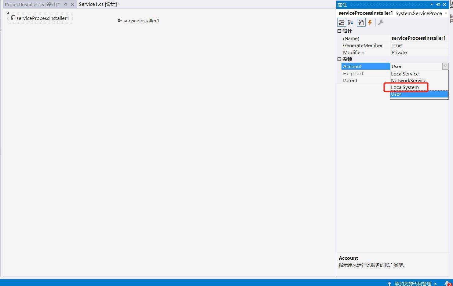Choose NetworkService in the Account list

point(419,80)
